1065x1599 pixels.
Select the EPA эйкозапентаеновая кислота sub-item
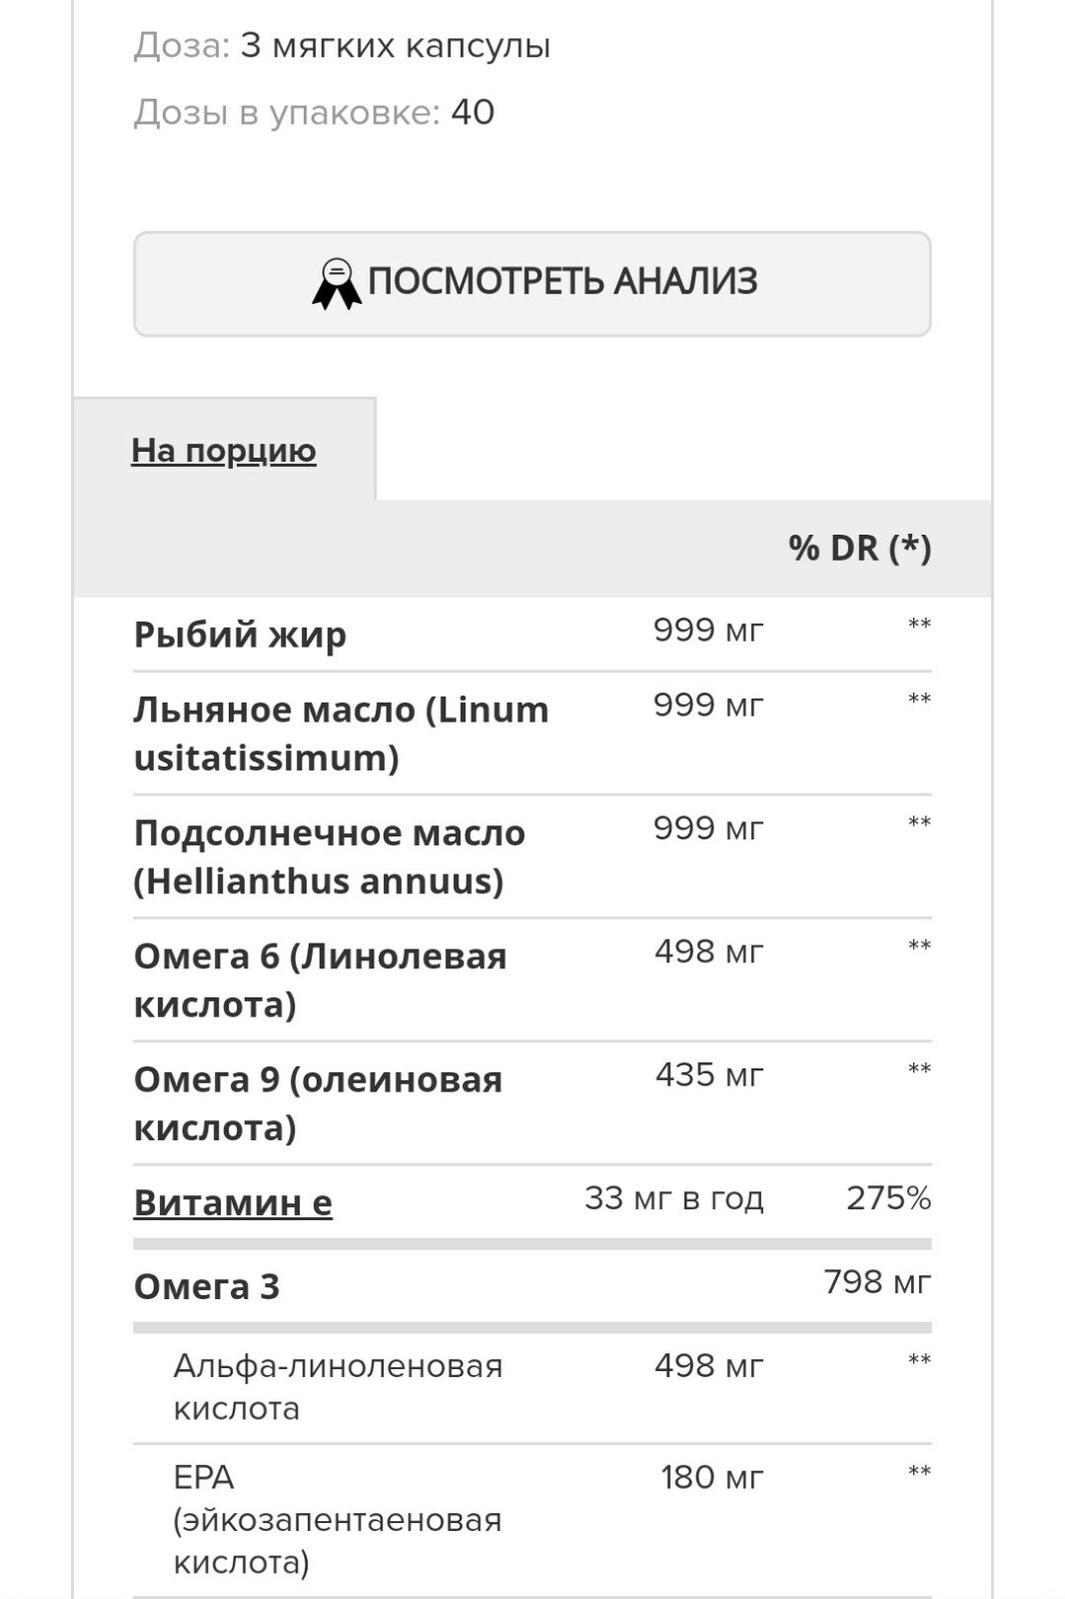[x=338, y=1519]
